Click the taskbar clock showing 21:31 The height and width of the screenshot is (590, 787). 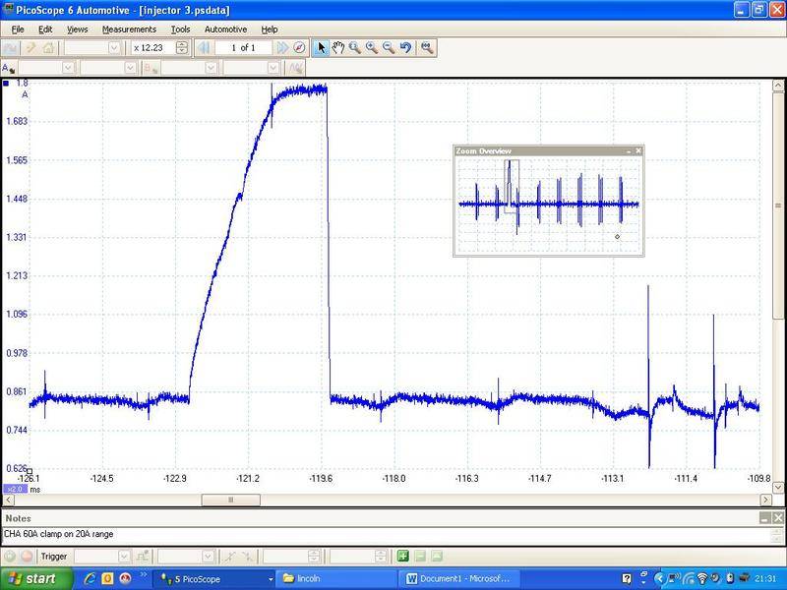tap(766, 579)
